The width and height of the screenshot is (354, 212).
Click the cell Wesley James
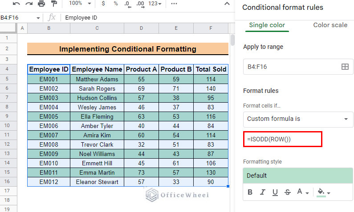97,107
